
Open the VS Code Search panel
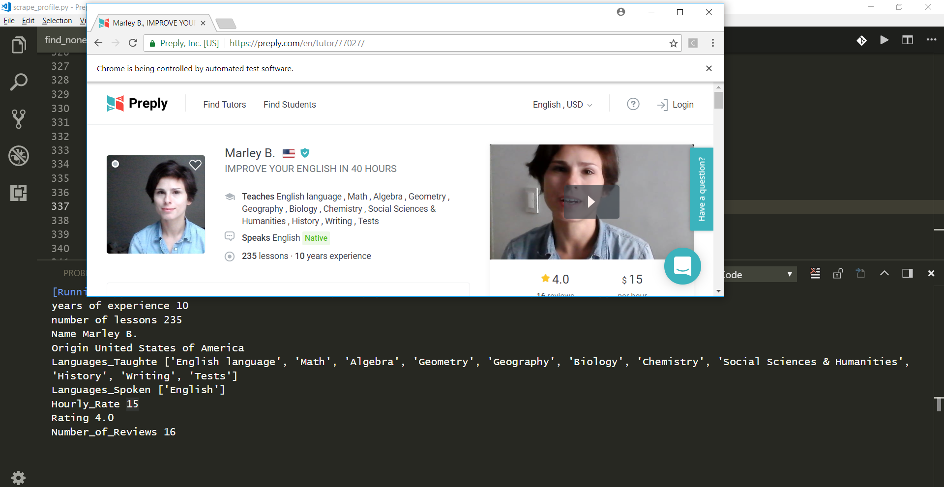click(x=19, y=82)
